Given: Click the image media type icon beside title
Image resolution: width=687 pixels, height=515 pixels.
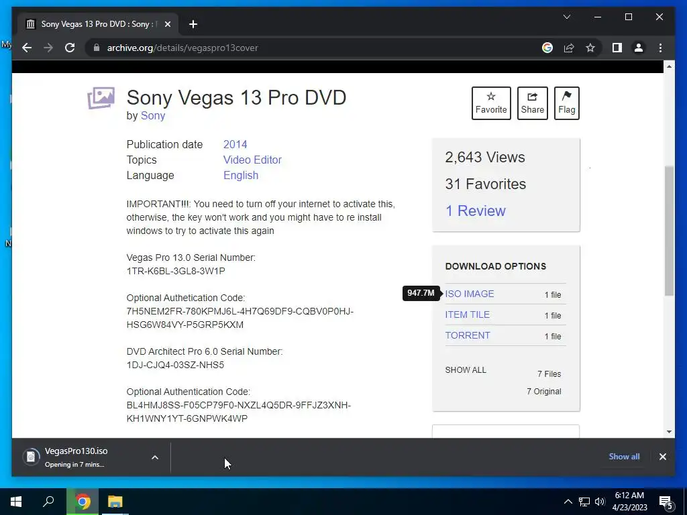Looking at the screenshot, I should 101,97.
